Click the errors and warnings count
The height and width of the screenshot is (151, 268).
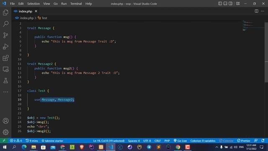point(16,141)
